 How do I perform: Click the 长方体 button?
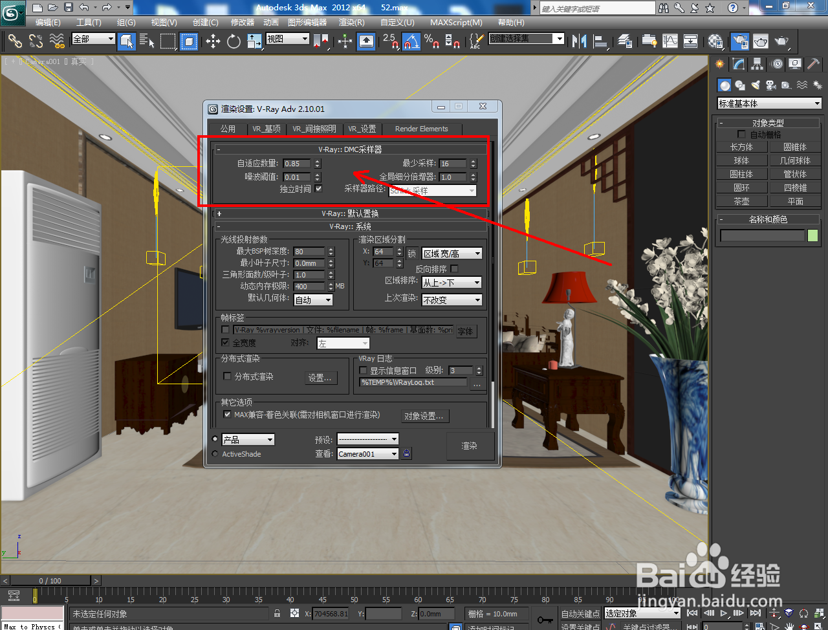tap(741, 147)
